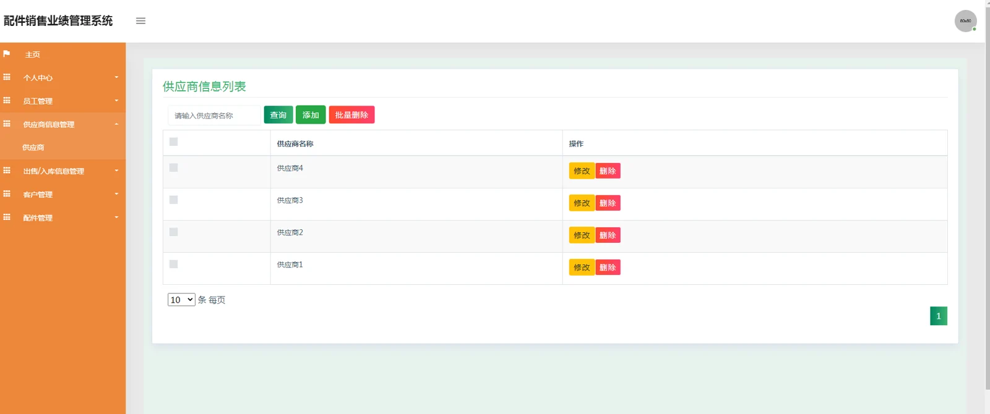Open the 10 条每页 page size dropdown

(x=181, y=300)
